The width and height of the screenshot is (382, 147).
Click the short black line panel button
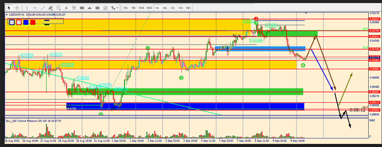click(x=47, y=24)
